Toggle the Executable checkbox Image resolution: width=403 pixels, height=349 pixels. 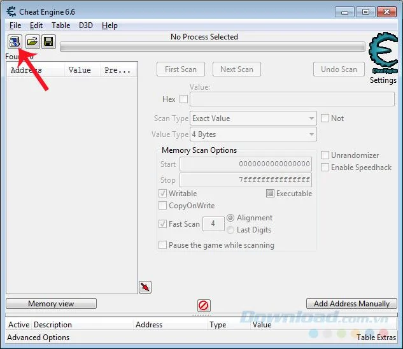click(x=270, y=194)
